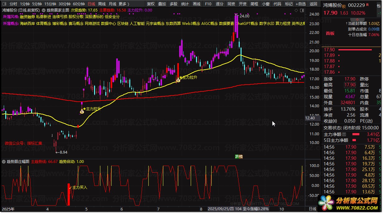The width and height of the screenshot is (383, 213).
Task: Toggle the chart side panel icon
Action: [302, 10]
